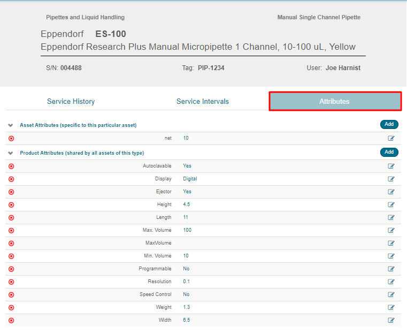Switch to the Service Intervals tab

click(203, 101)
